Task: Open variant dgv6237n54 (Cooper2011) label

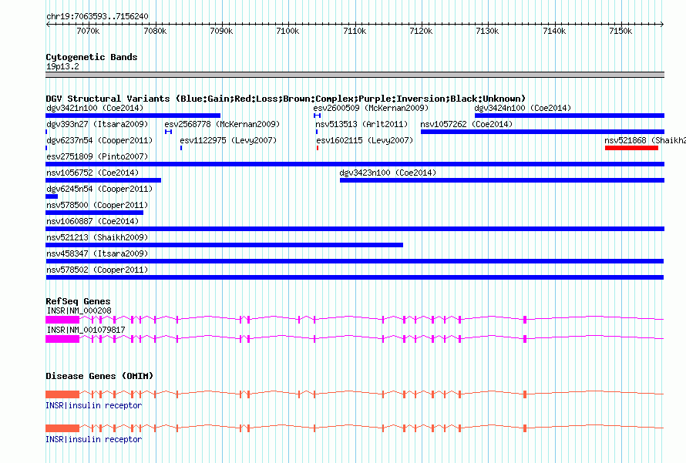Action: pyautogui.click(x=99, y=140)
